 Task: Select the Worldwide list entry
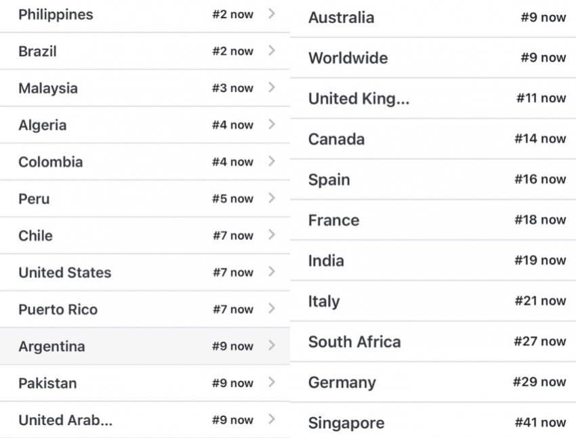click(x=348, y=58)
